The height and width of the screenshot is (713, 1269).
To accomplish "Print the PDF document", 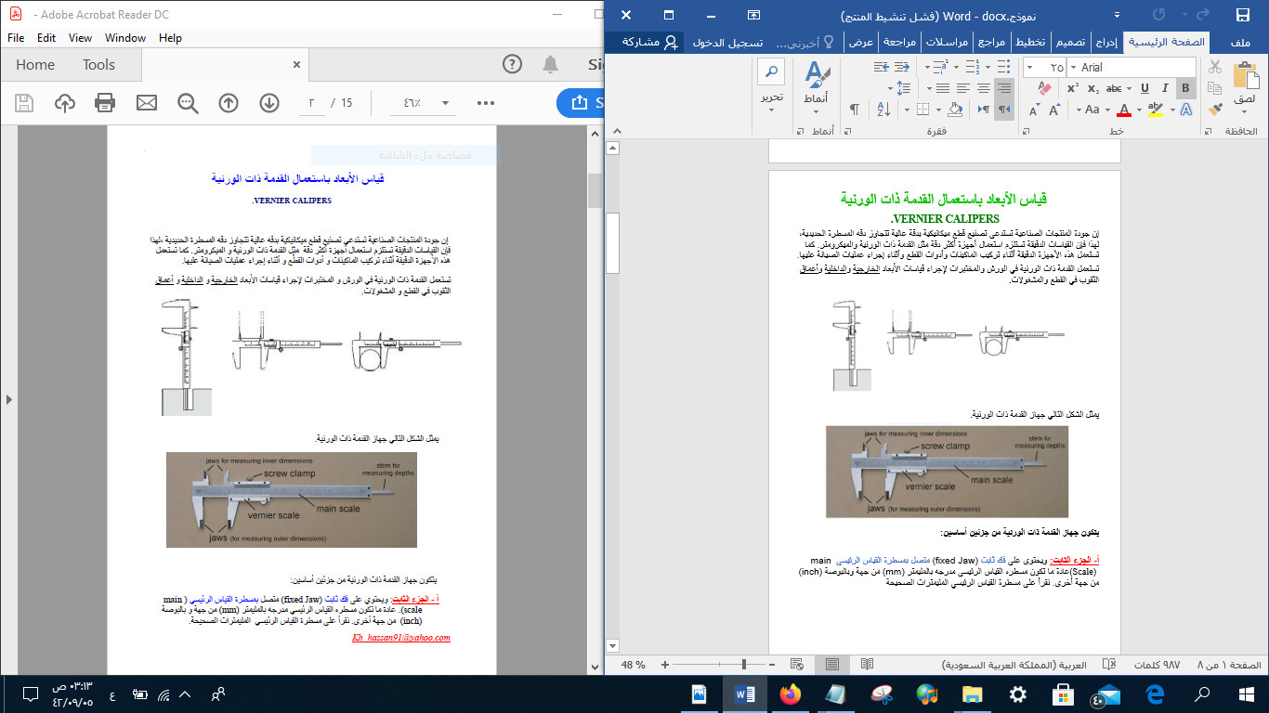I will 104,103.
